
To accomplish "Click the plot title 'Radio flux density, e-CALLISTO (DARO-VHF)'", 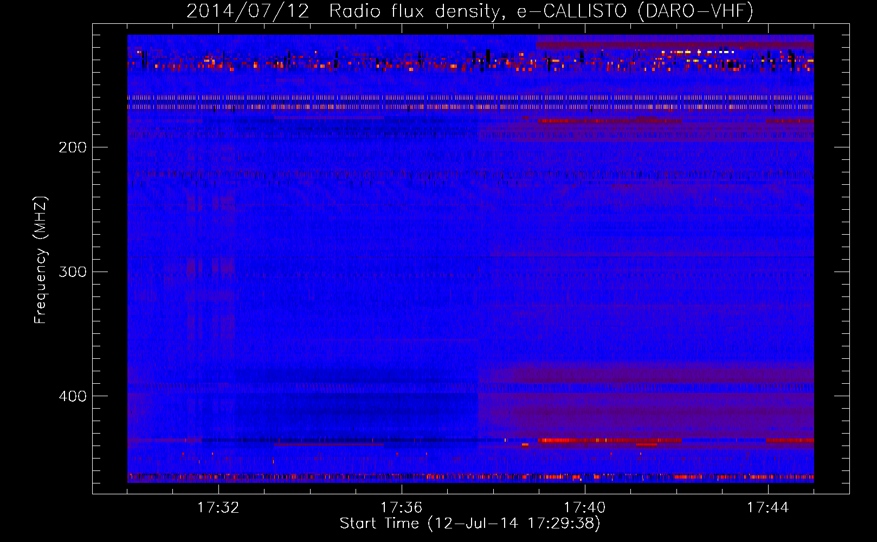I will pos(541,11).
